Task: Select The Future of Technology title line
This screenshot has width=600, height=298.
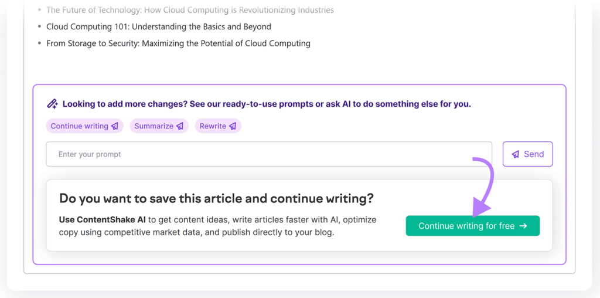Action: point(190,10)
